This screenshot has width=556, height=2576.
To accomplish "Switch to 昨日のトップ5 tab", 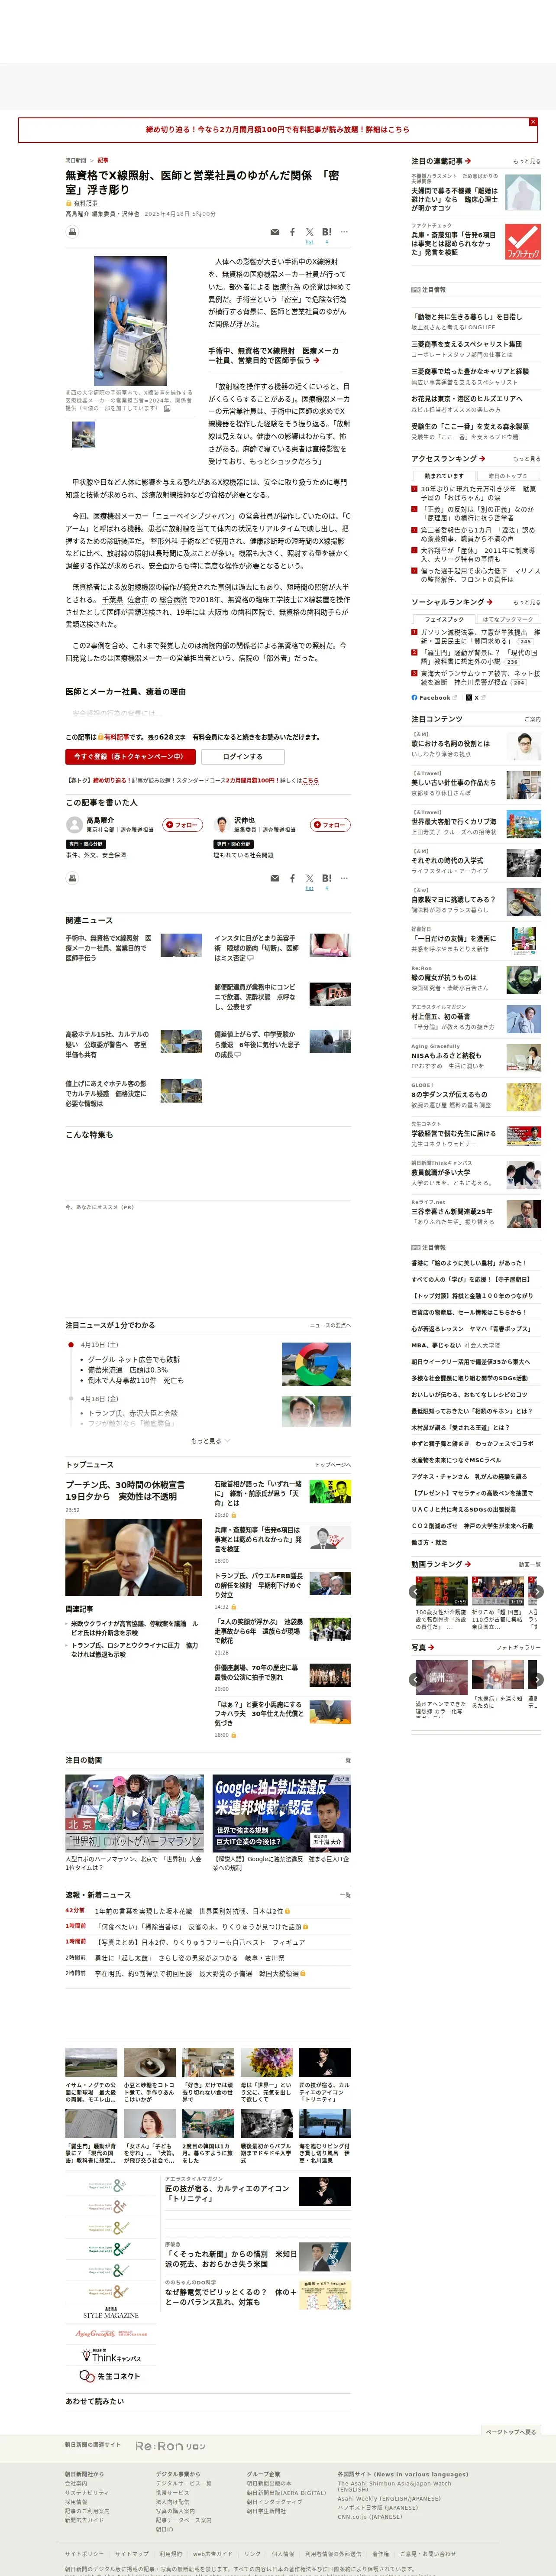I will coord(508,476).
